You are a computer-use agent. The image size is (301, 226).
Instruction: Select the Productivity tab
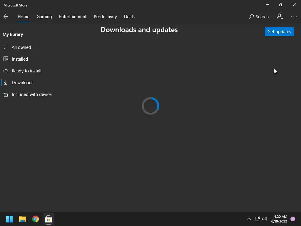[105, 17]
